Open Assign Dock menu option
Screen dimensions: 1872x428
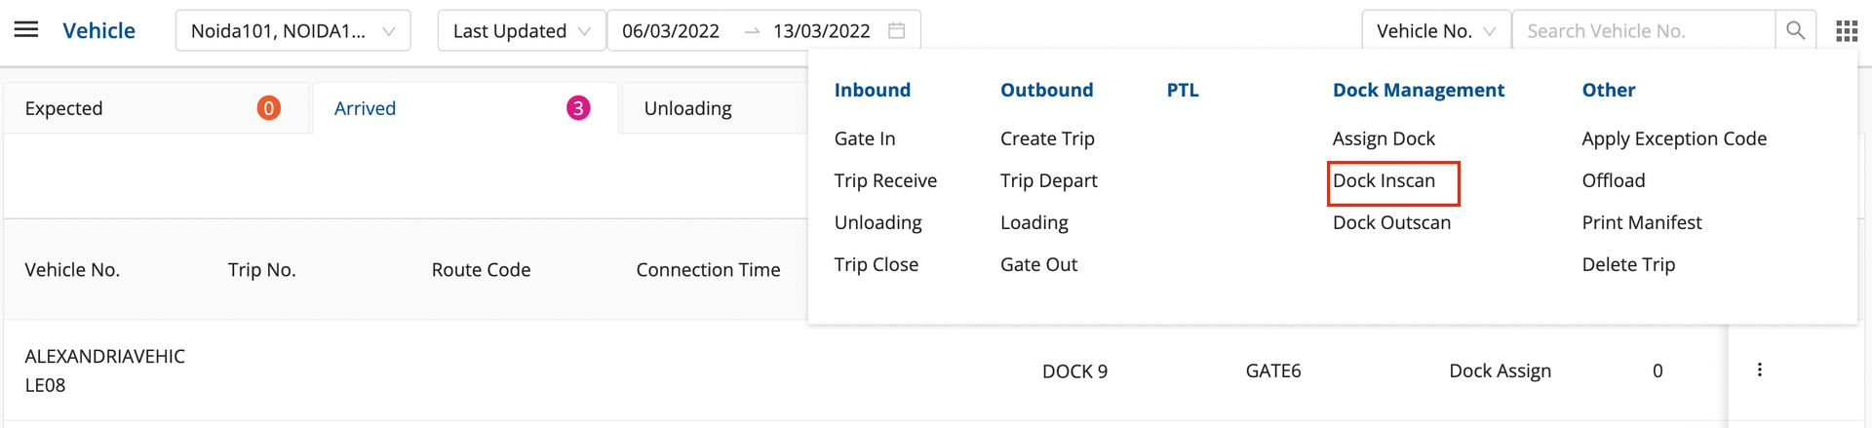click(1384, 138)
